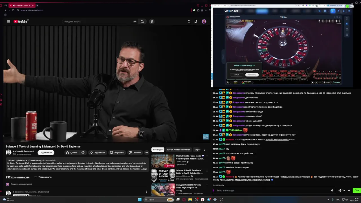Screen dimensions: 361x203
Task: Open menu for Storm Outside video
Action: (x=207, y=156)
